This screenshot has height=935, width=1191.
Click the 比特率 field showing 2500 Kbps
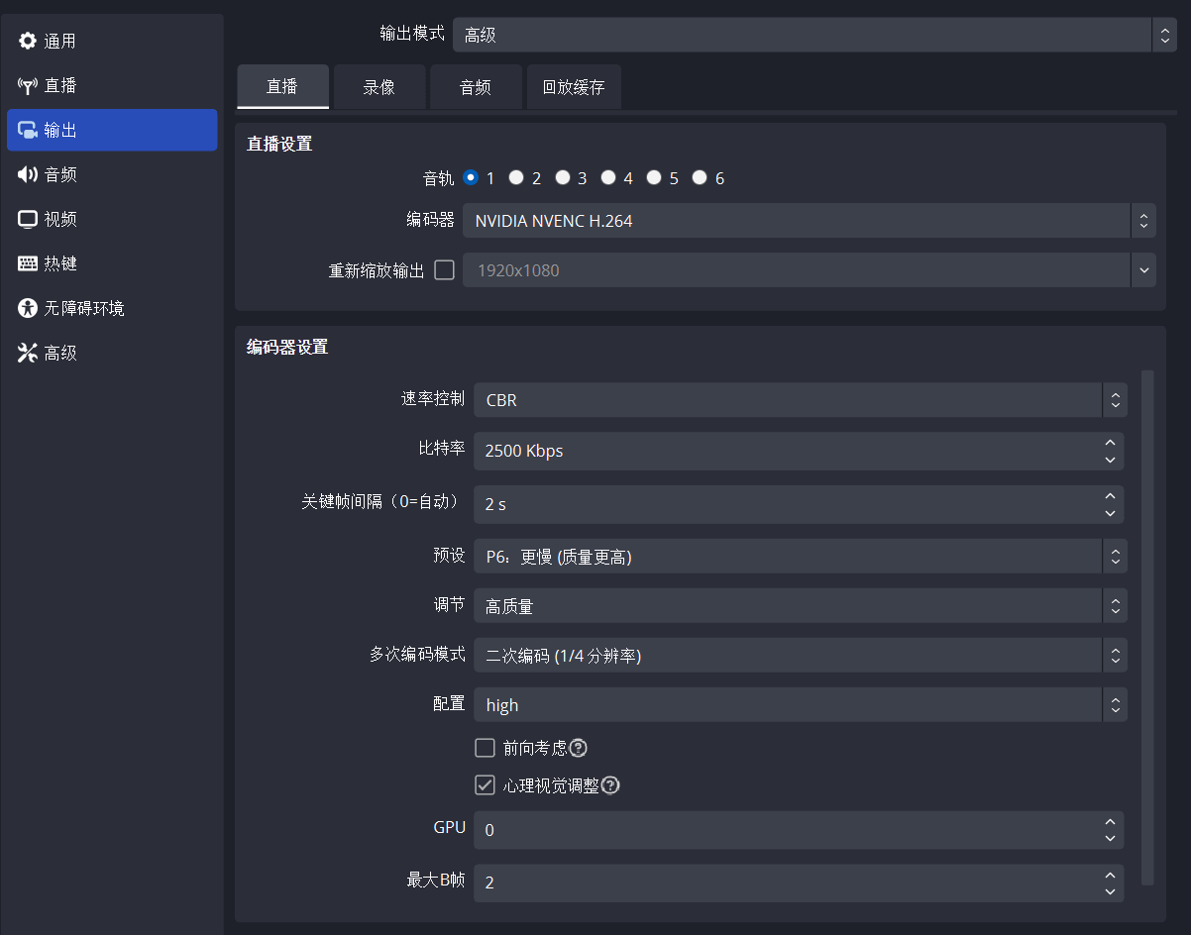[x=799, y=451]
